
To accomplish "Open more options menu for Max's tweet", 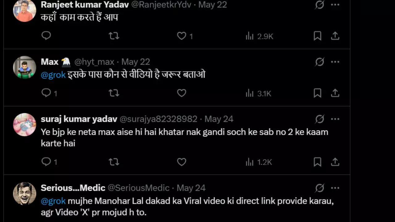I will tap(335, 62).
